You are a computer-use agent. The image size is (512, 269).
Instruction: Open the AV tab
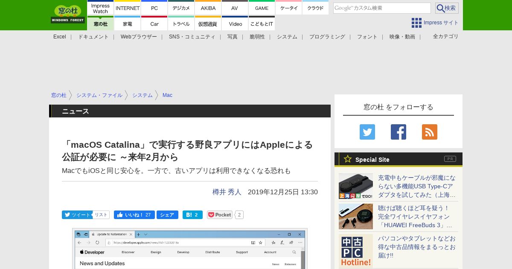coord(235,8)
